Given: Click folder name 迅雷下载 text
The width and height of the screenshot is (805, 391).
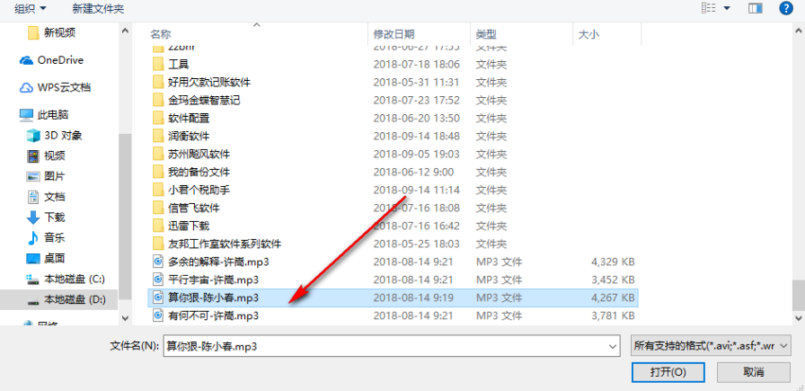Looking at the screenshot, I should point(189,227).
